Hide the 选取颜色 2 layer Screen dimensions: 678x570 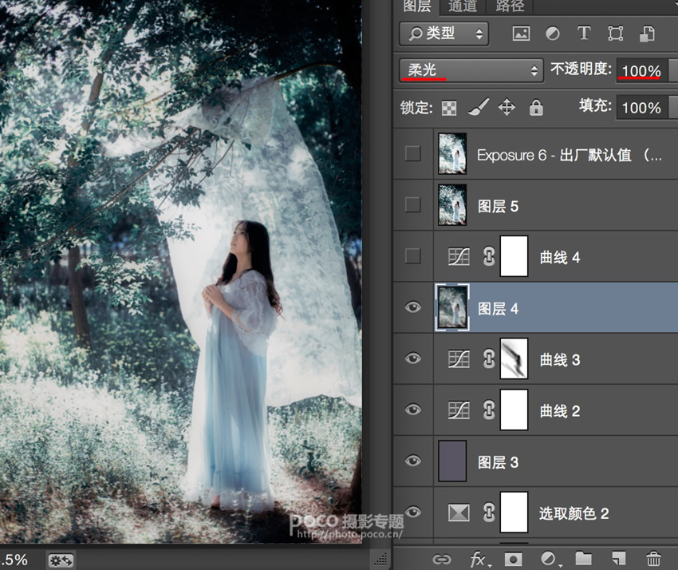click(413, 512)
